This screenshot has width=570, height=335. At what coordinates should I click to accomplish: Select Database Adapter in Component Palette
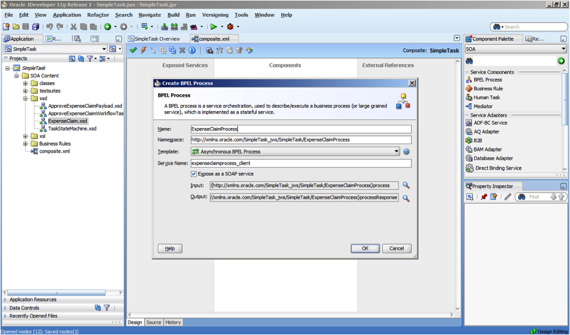[x=493, y=158]
